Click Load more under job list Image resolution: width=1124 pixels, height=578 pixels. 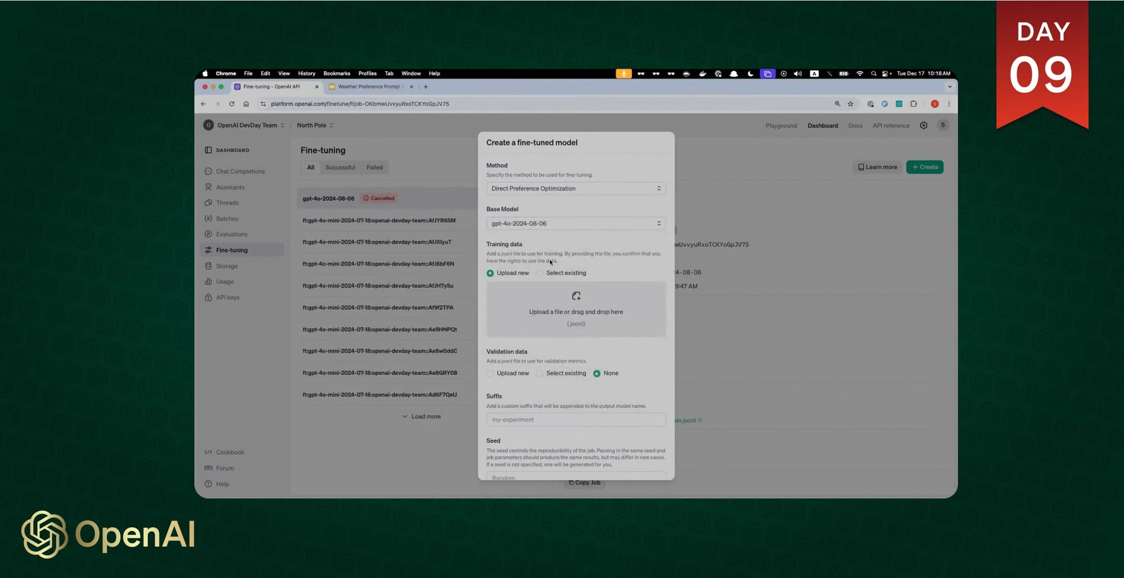[422, 417]
